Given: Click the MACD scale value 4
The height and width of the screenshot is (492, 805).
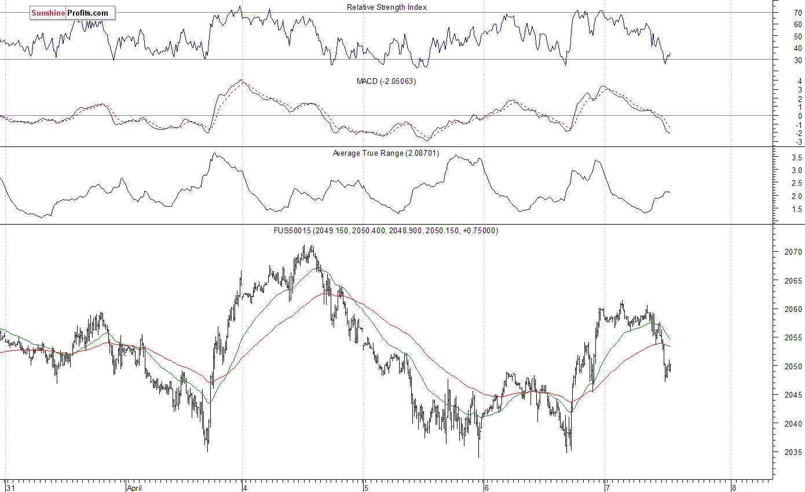Looking at the screenshot, I should click(800, 82).
